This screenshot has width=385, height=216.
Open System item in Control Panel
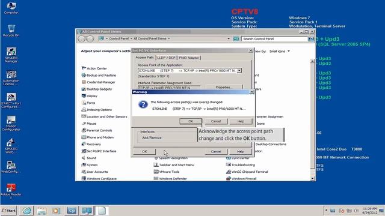(x=90, y=165)
